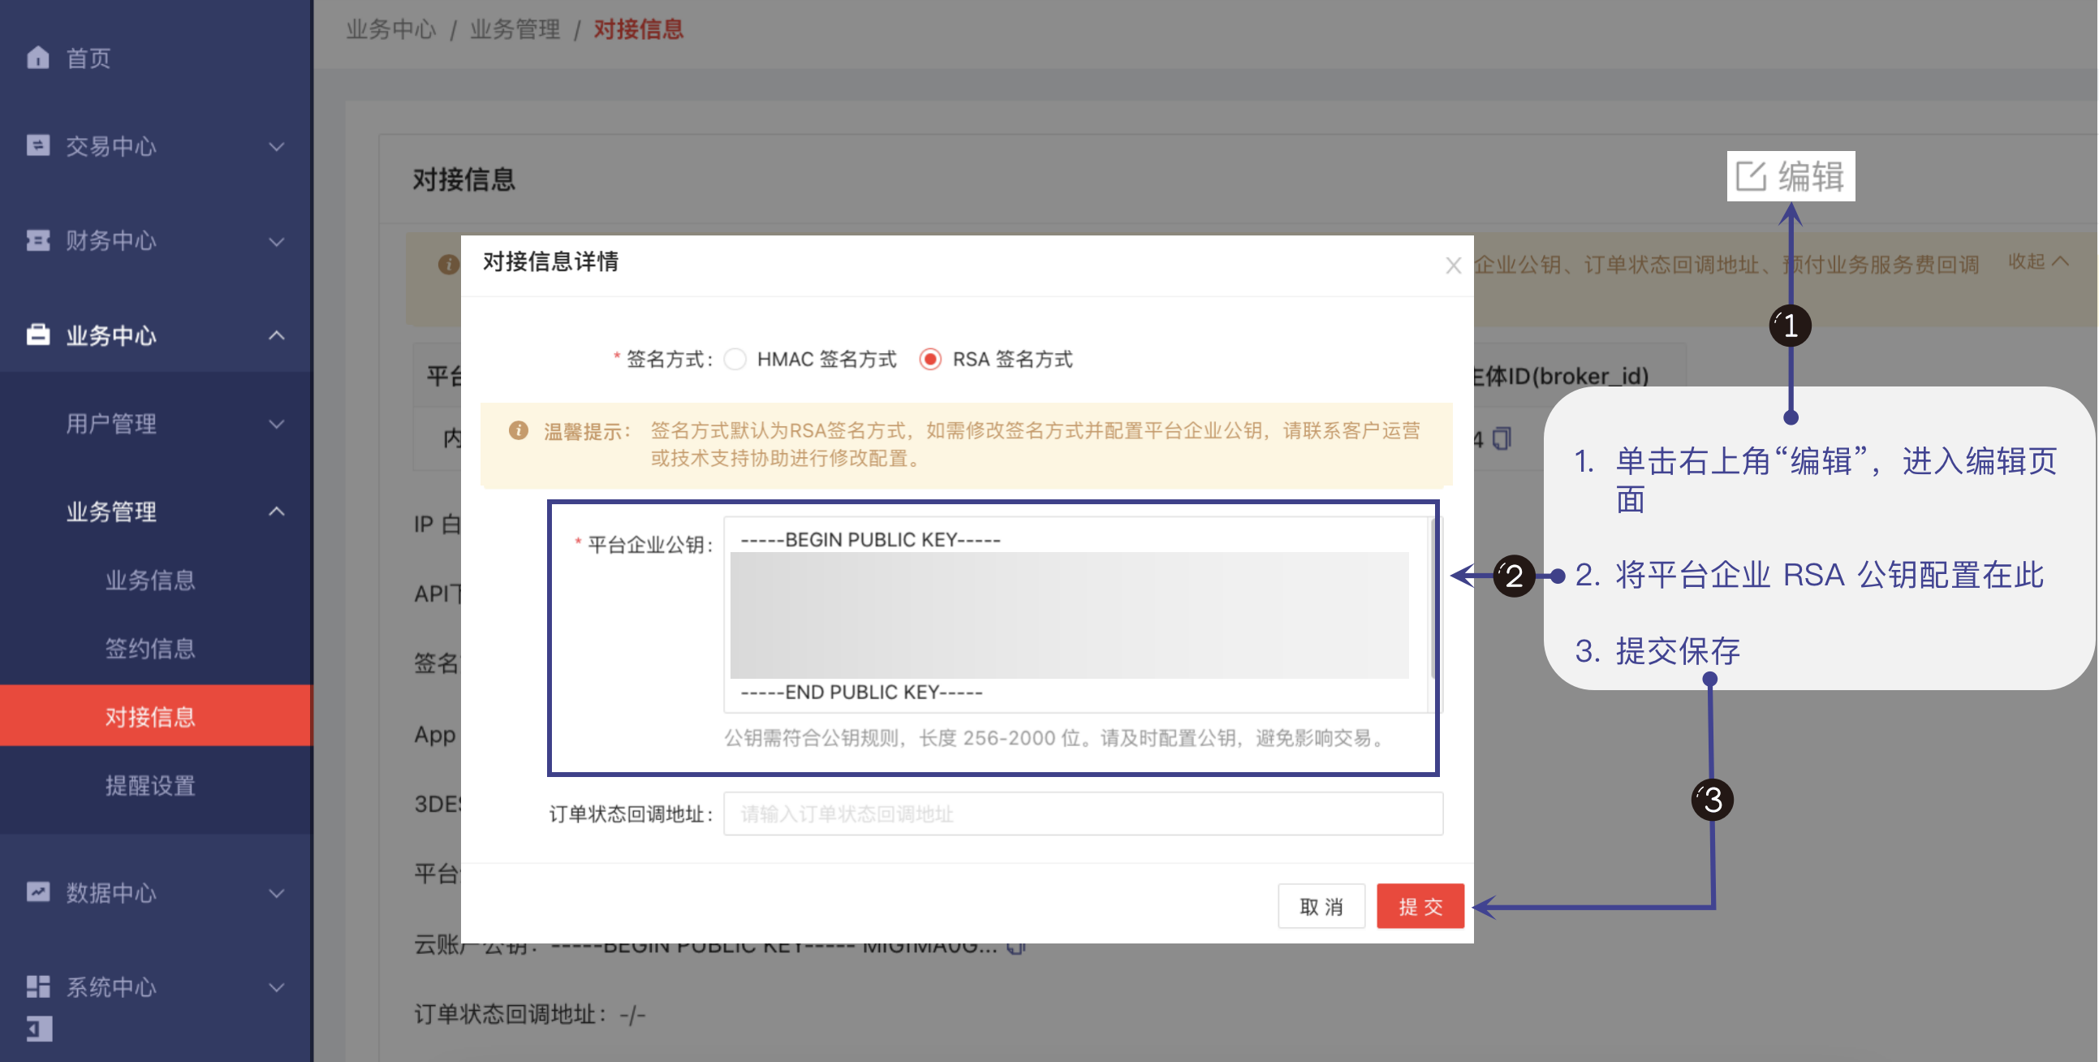Collapse 业务中心 menu chevron
2099x1062 pixels.
click(x=277, y=335)
